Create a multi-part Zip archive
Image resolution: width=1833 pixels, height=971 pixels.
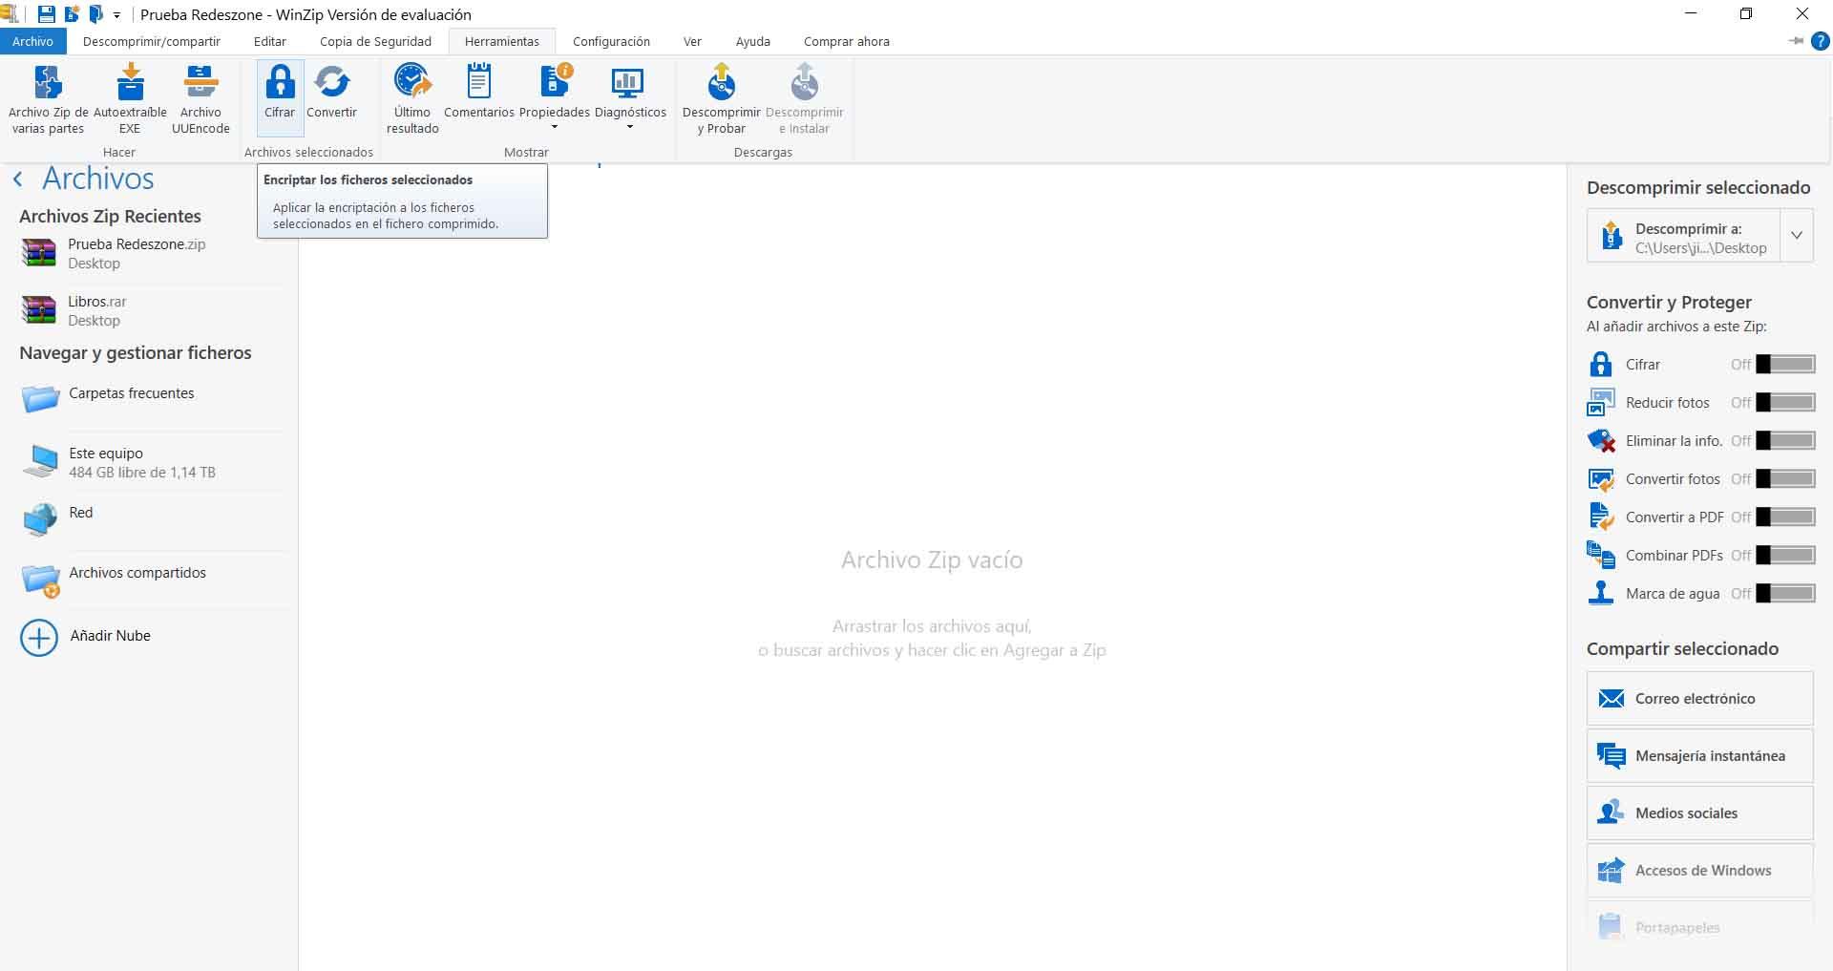tap(48, 99)
